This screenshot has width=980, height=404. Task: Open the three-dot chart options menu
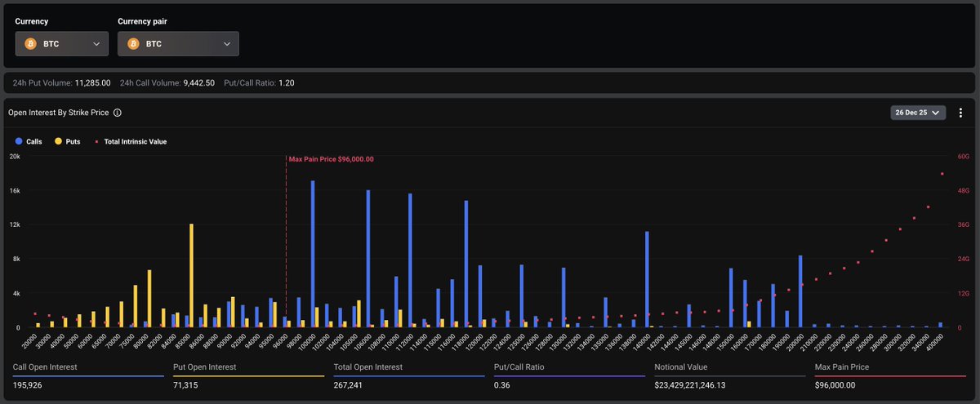click(x=960, y=113)
